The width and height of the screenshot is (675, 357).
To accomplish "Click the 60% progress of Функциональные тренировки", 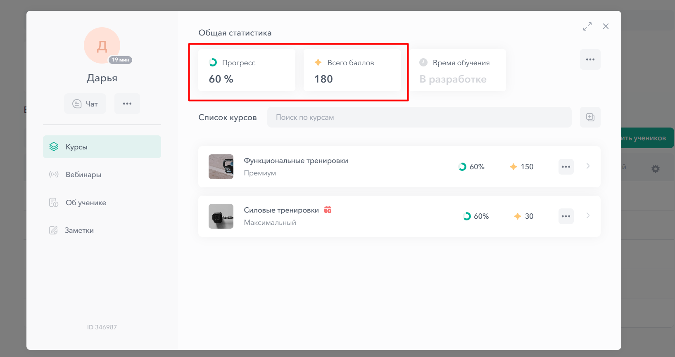I will [x=472, y=167].
